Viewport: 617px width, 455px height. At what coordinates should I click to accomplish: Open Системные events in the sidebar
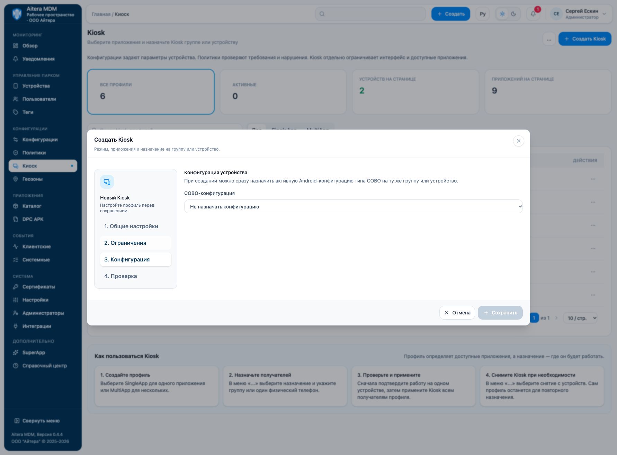point(43,260)
